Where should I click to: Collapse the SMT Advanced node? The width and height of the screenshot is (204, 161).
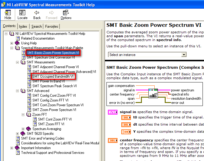(x=17, y=91)
